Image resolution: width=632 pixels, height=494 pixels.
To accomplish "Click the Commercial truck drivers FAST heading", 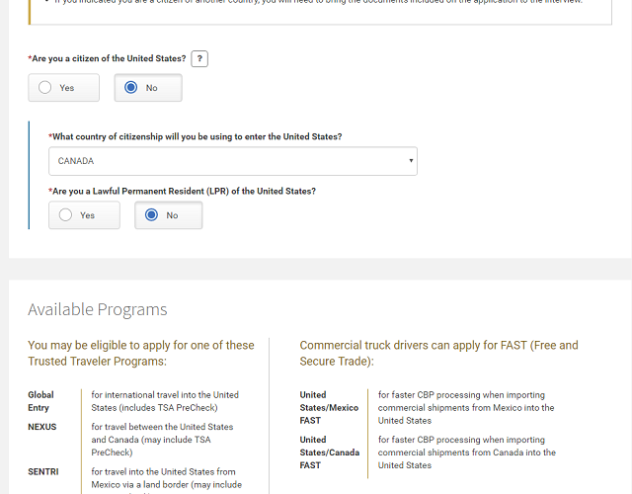I will (438, 354).
